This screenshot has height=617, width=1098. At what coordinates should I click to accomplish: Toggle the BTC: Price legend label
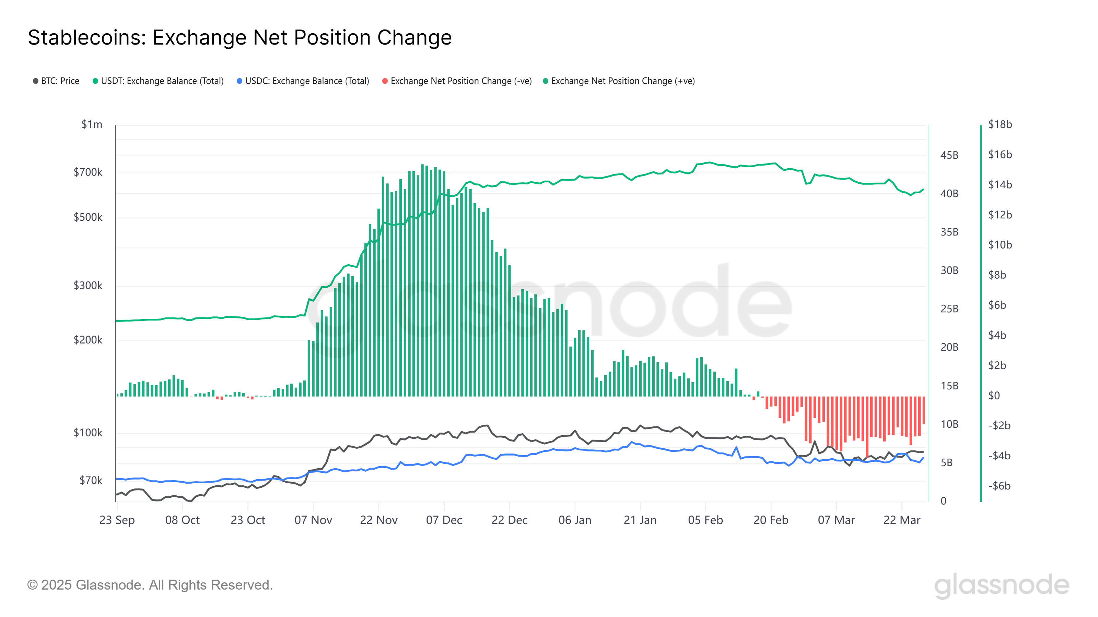pos(60,81)
